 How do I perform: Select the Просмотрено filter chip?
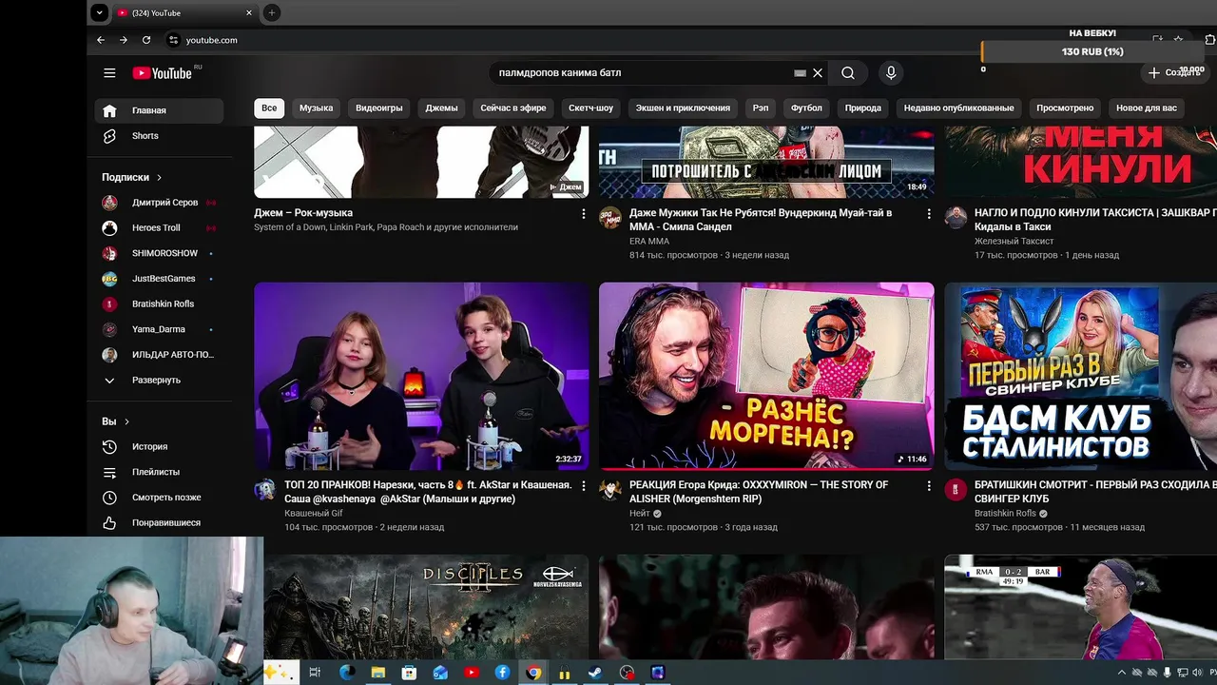(1065, 108)
